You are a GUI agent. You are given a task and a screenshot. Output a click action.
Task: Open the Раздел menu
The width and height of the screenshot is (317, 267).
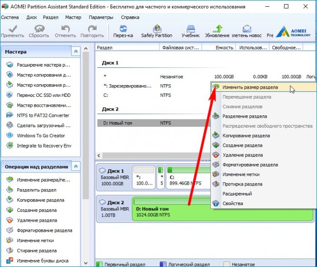[x=51, y=17]
